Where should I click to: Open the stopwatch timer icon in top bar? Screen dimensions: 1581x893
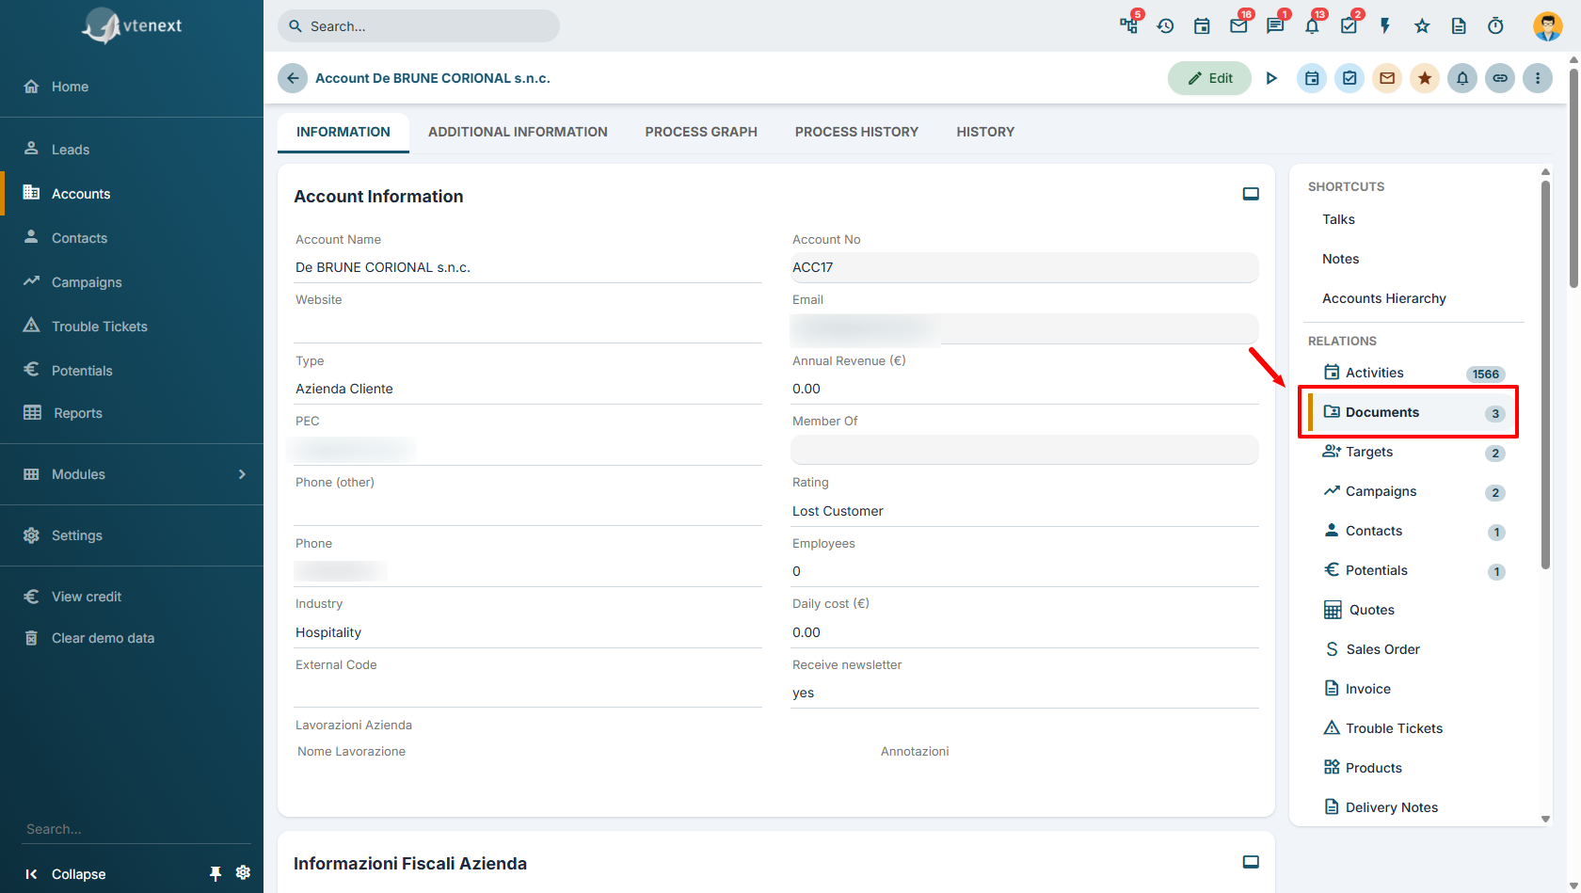click(1495, 26)
